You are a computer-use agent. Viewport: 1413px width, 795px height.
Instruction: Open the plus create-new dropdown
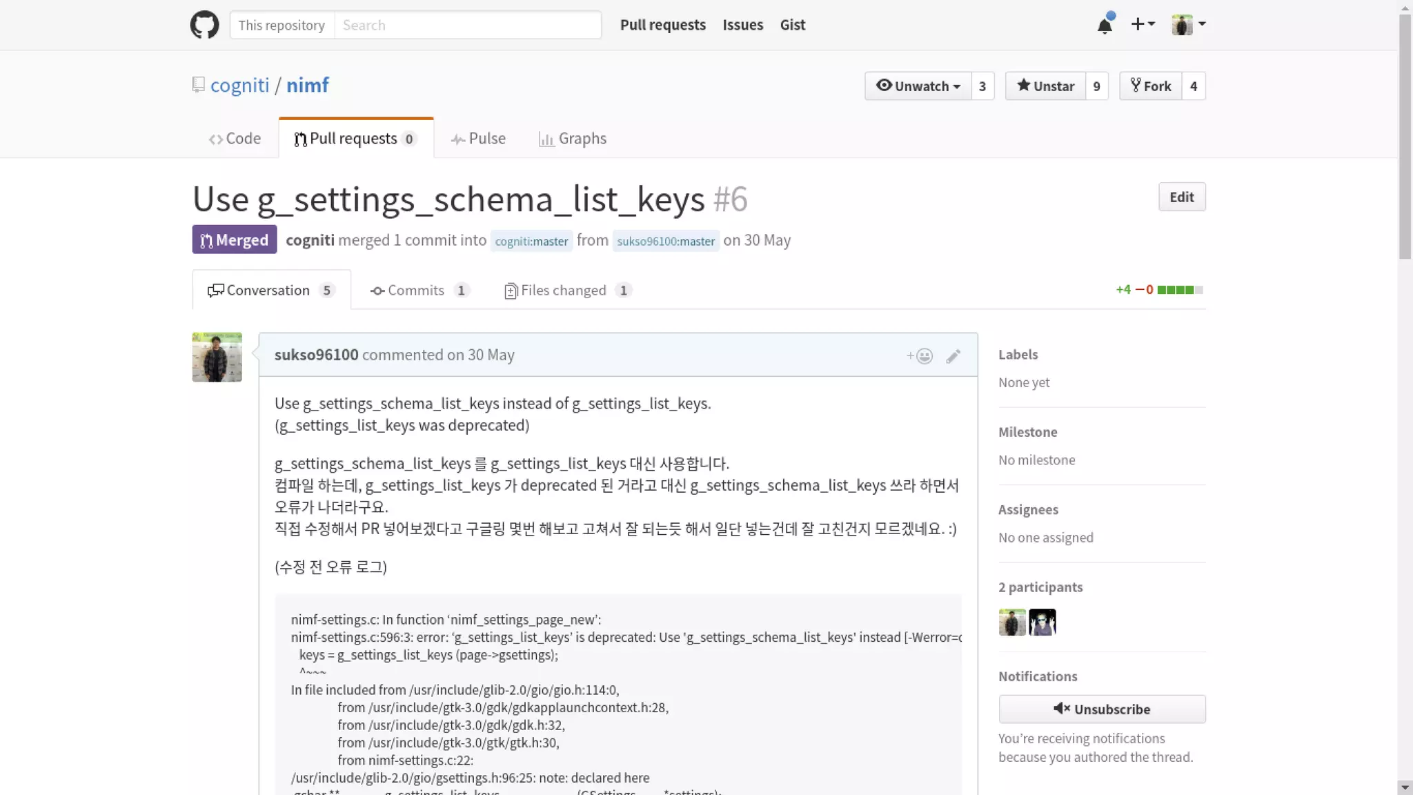pyautogui.click(x=1143, y=24)
